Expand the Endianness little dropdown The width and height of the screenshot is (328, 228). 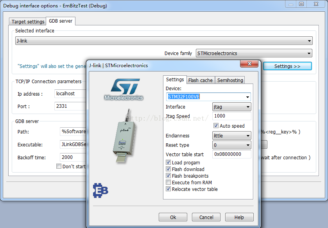click(x=231, y=135)
